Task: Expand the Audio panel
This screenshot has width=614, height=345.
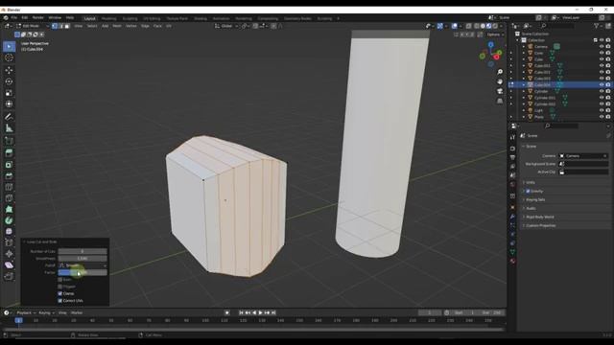Action: [531, 209]
